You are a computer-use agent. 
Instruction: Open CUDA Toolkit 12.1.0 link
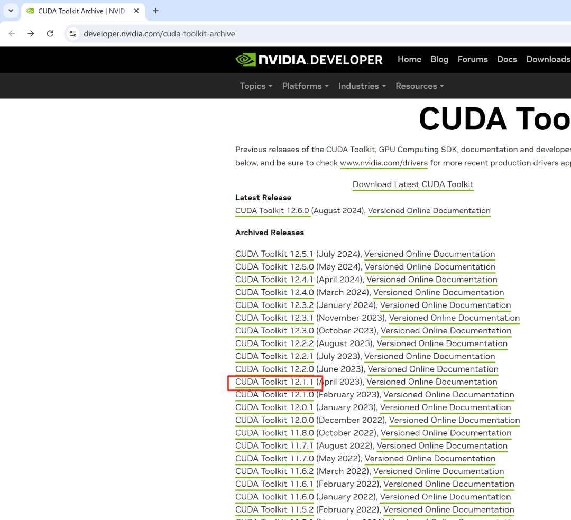pos(274,395)
